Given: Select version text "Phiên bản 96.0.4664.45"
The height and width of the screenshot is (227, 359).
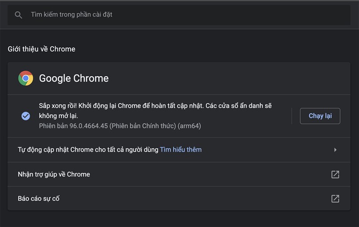Looking at the screenshot, I should (73, 126).
